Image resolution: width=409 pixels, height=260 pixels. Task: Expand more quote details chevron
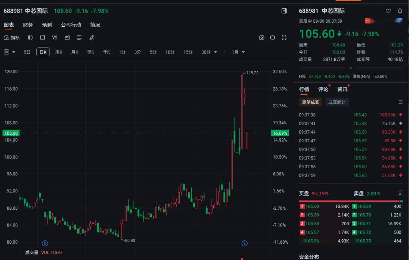click(351, 68)
